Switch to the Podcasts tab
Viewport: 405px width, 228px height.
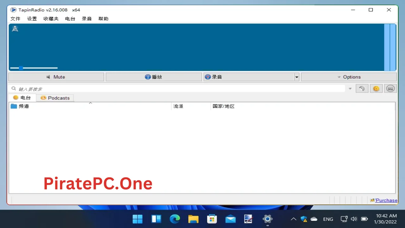[55, 98]
